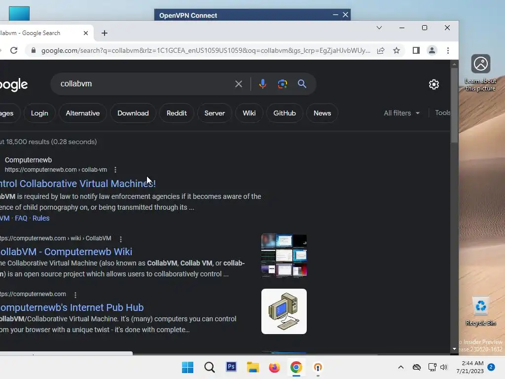Open the Chrome profile avatar
The height and width of the screenshot is (379, 505).
click(x=432, y=51)
